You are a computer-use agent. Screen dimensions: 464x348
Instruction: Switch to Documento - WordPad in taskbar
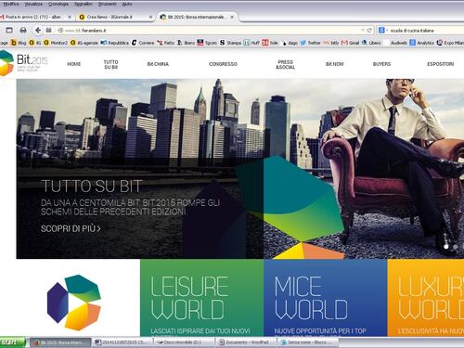[x=246, y=342]
